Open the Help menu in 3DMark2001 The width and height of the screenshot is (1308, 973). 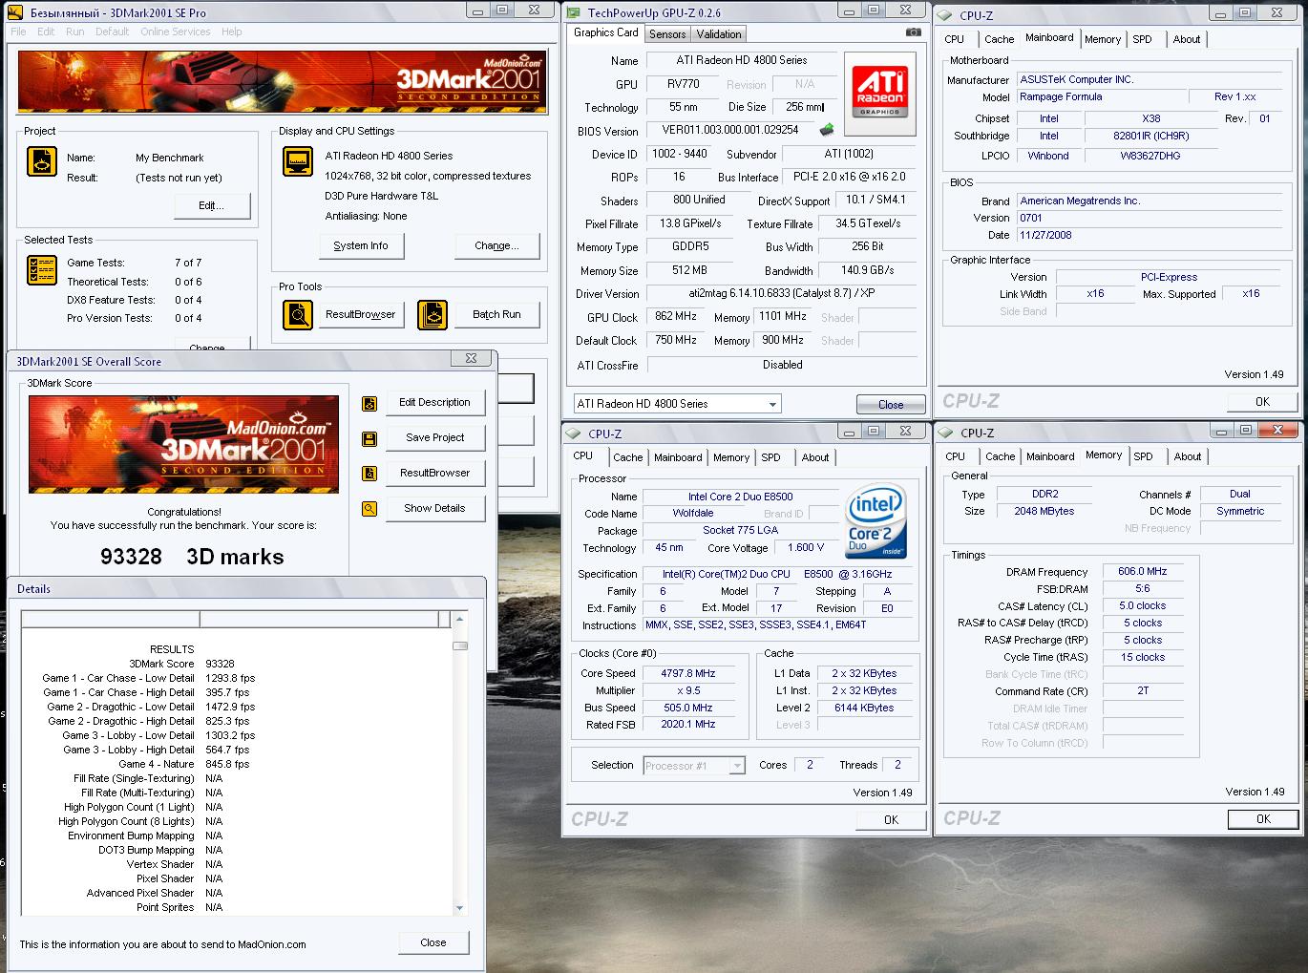pyautogui.click(x=232, y=32)
